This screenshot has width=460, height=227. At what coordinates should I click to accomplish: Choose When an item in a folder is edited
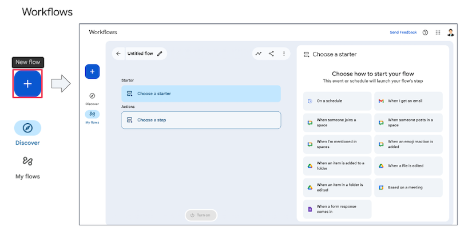337,188
